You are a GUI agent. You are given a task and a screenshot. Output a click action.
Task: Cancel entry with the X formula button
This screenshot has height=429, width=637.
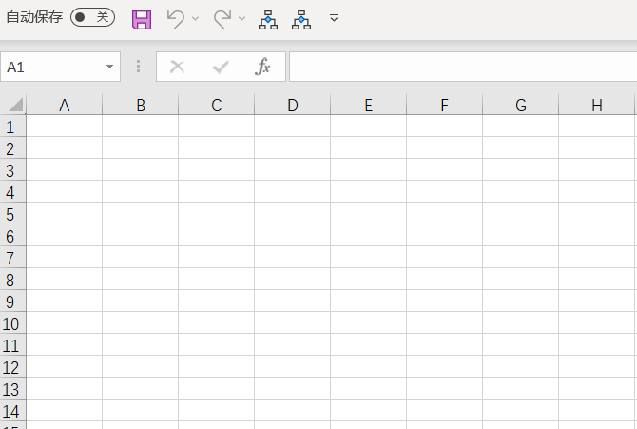pyautogui.click(x=177, y=67)
